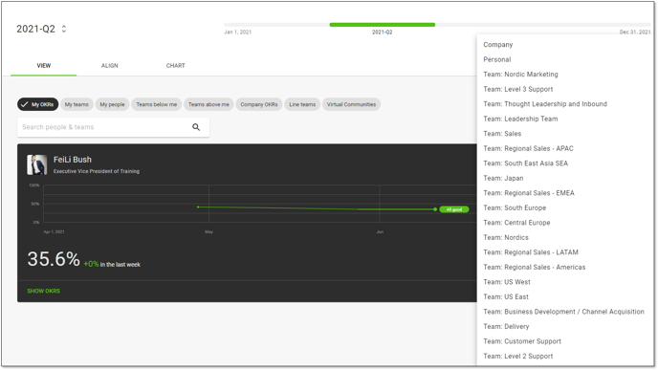Click the Dec 31, 2021 timeline label

pyautogui.click(x=635, y=32)
